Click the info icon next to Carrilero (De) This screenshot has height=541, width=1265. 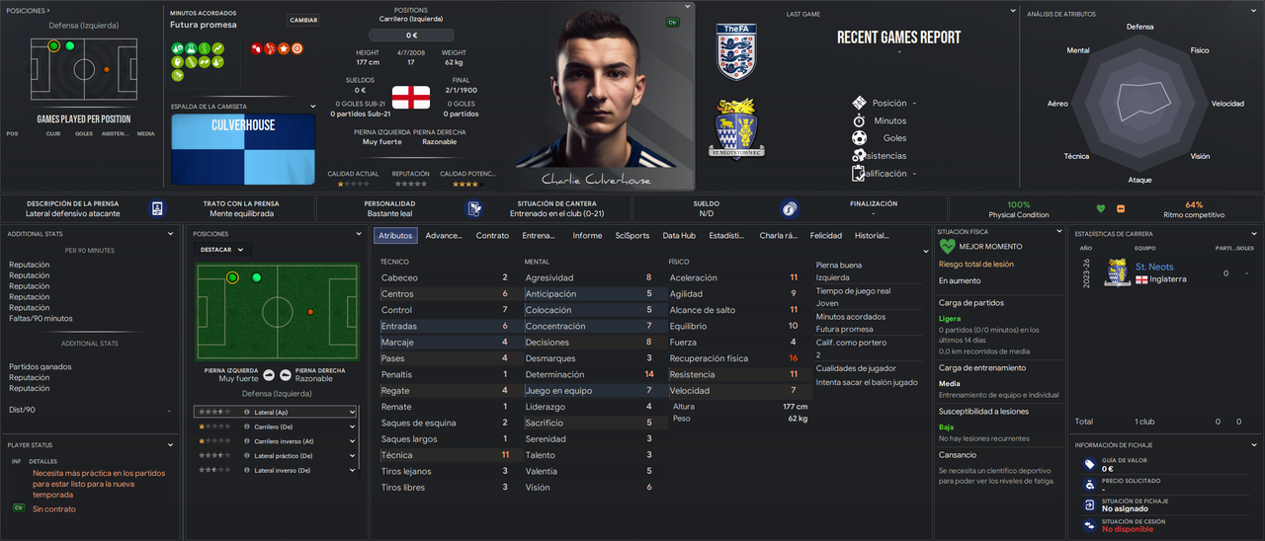tap(246, 426)
